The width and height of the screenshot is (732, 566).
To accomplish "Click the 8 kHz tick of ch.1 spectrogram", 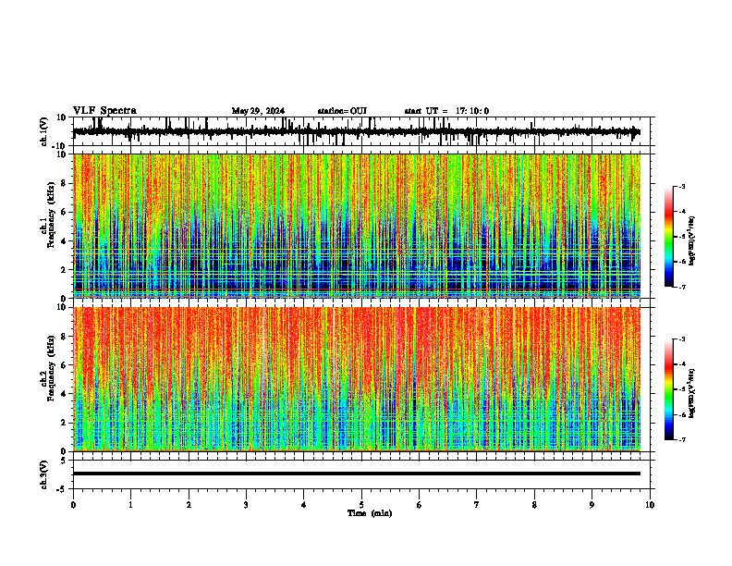I will 64,183.
